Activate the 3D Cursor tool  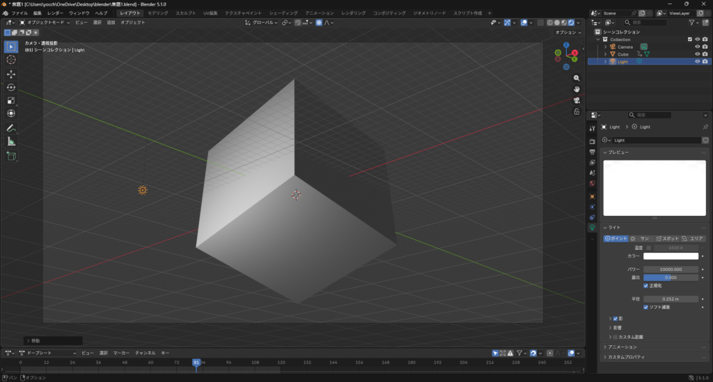point(11,60)
